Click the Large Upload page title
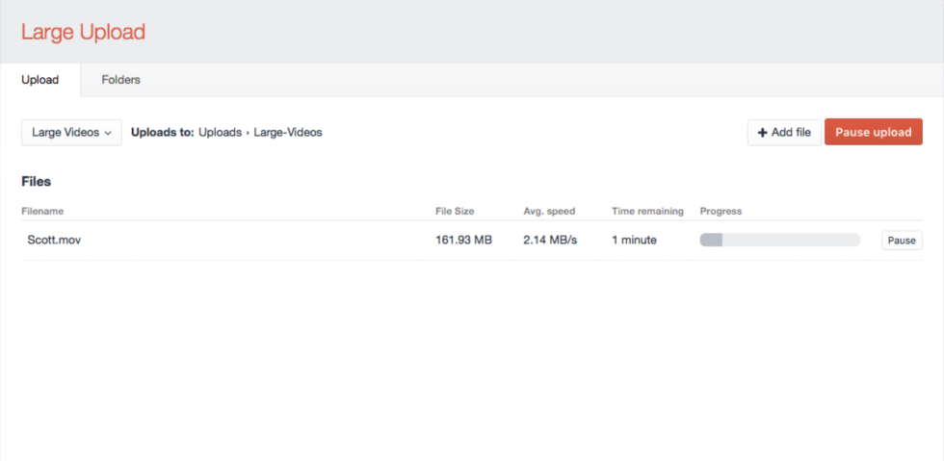Screen dimensions: 944x461 point(83,32)
